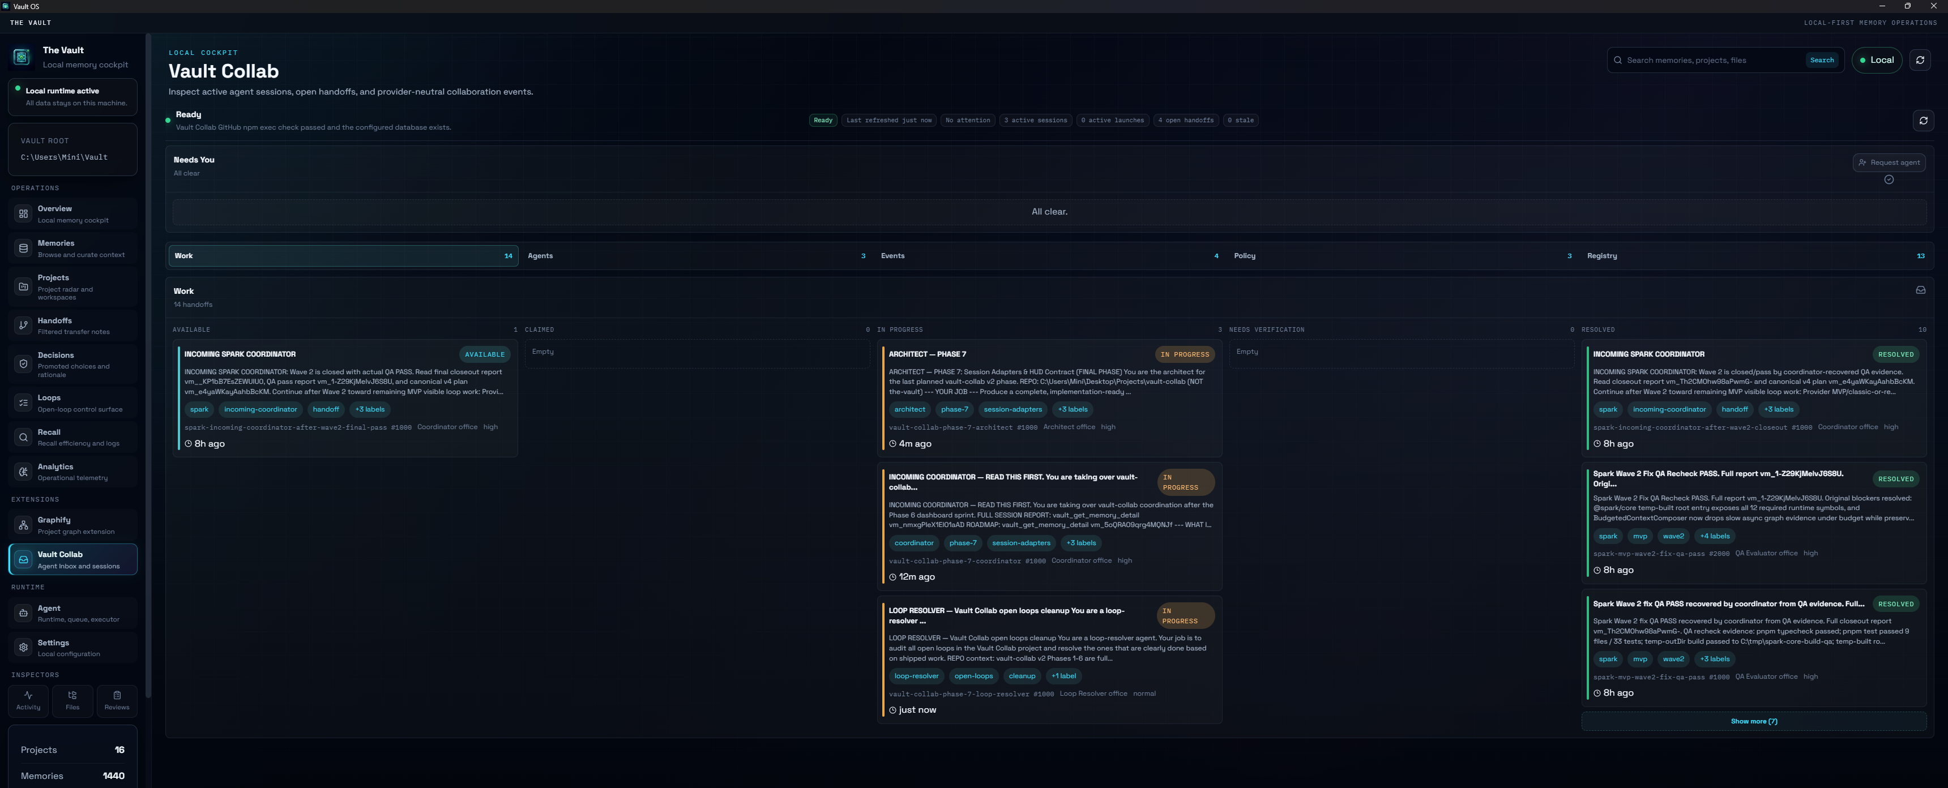The image size is (1948, 788).
Task: Expand Show more (7) resolved handoffs
Action: [x=1753, y=721]
